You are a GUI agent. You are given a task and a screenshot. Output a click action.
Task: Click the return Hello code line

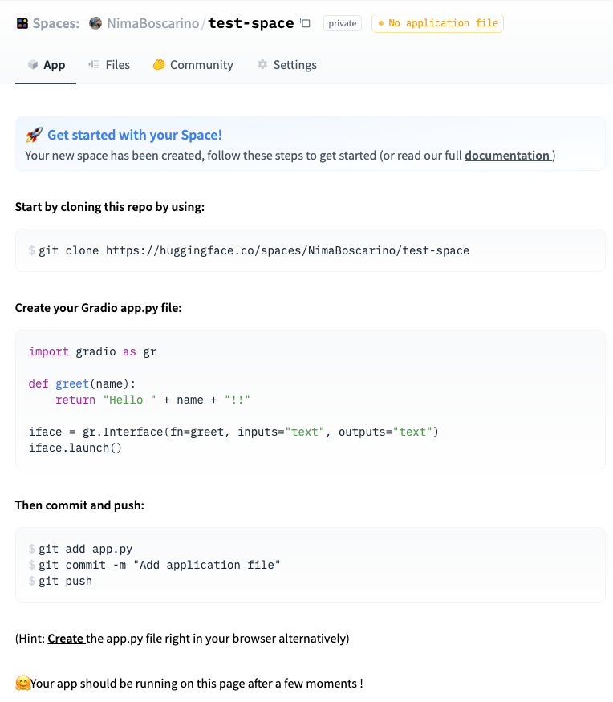tap(152, 400)
